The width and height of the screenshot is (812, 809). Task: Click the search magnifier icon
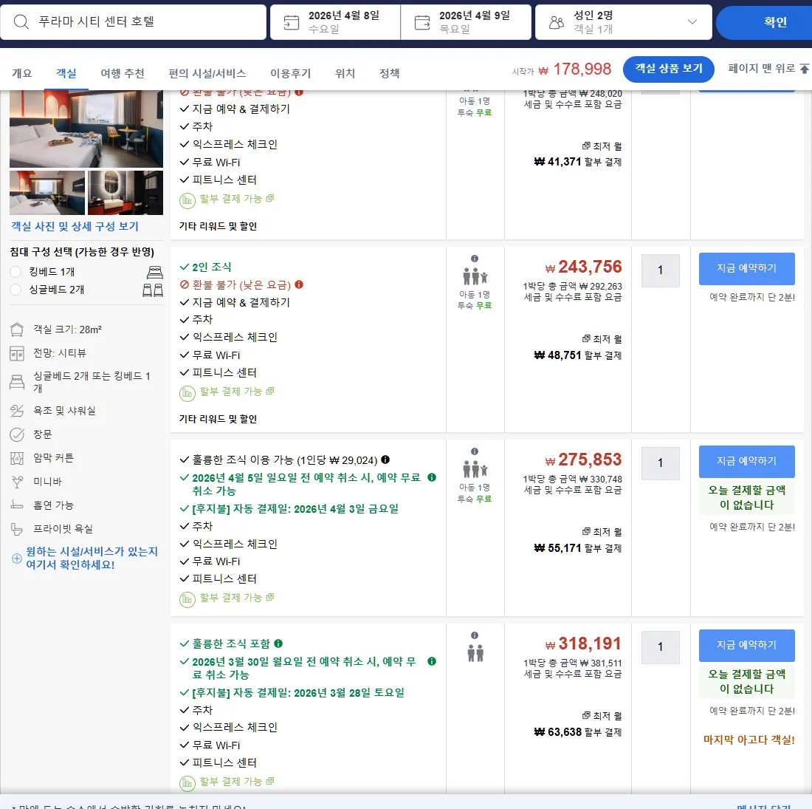point(21,21)
